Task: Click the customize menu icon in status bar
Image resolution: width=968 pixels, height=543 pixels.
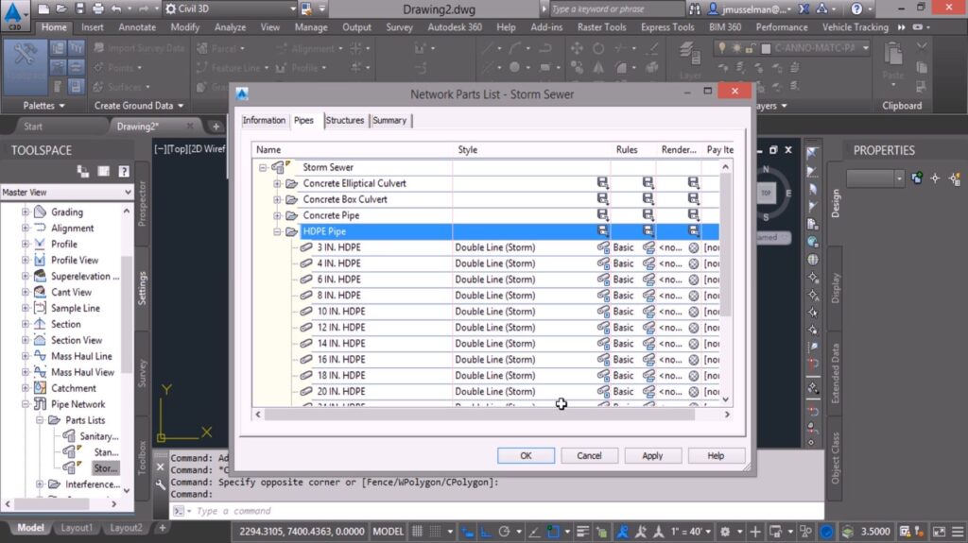Action: 958,532
